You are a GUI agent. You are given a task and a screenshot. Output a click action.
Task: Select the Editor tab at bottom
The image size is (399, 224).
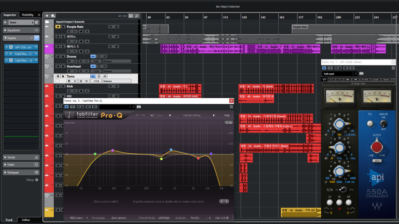coord(26,220)
